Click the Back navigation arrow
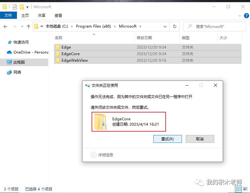 point(5,27)
